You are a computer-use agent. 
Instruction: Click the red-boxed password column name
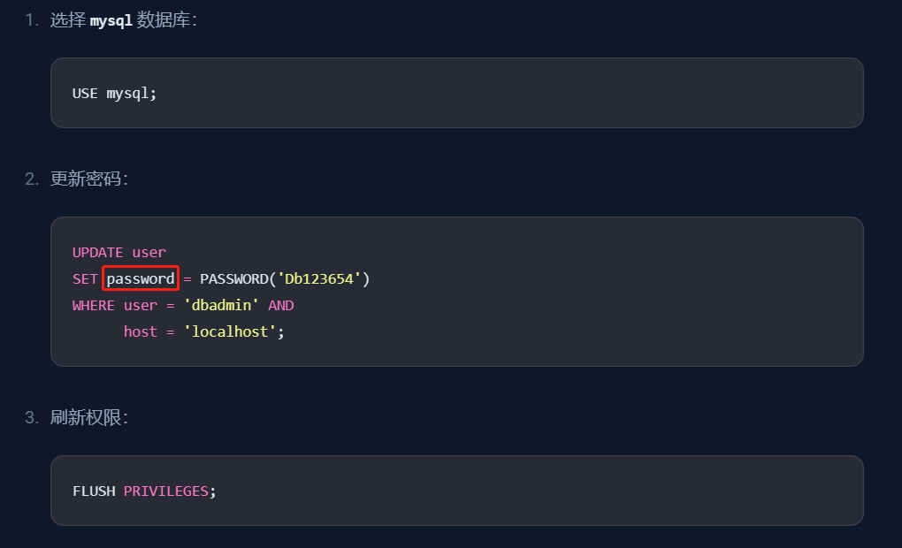141,279
